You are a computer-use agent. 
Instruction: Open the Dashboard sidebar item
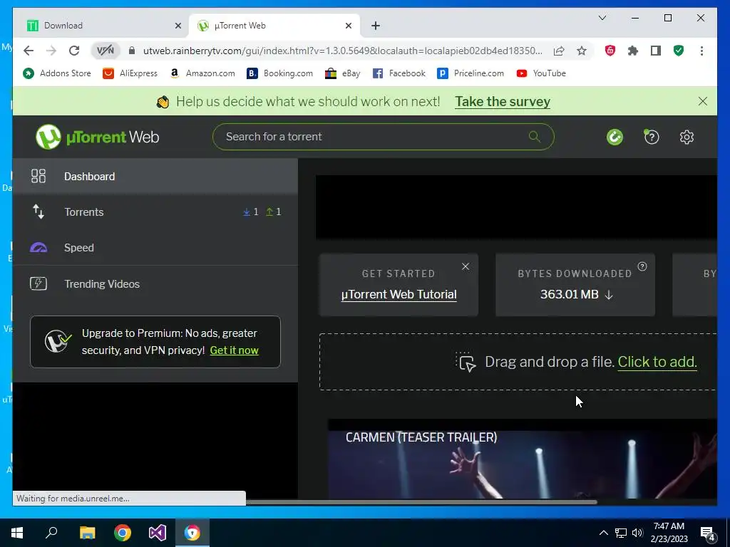(x=155, y=177)
